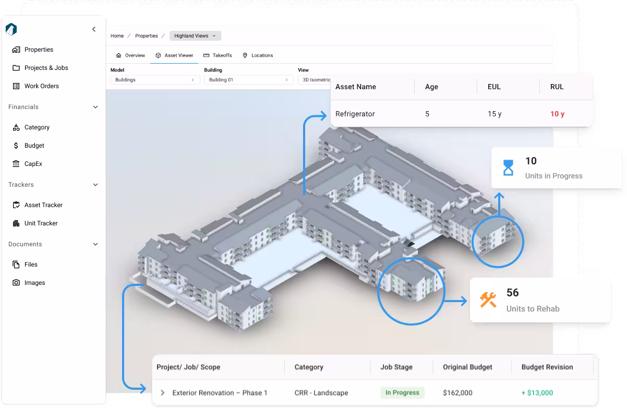
Task: Click the 15 y EUL value
Action: click(x=495, y=114)
